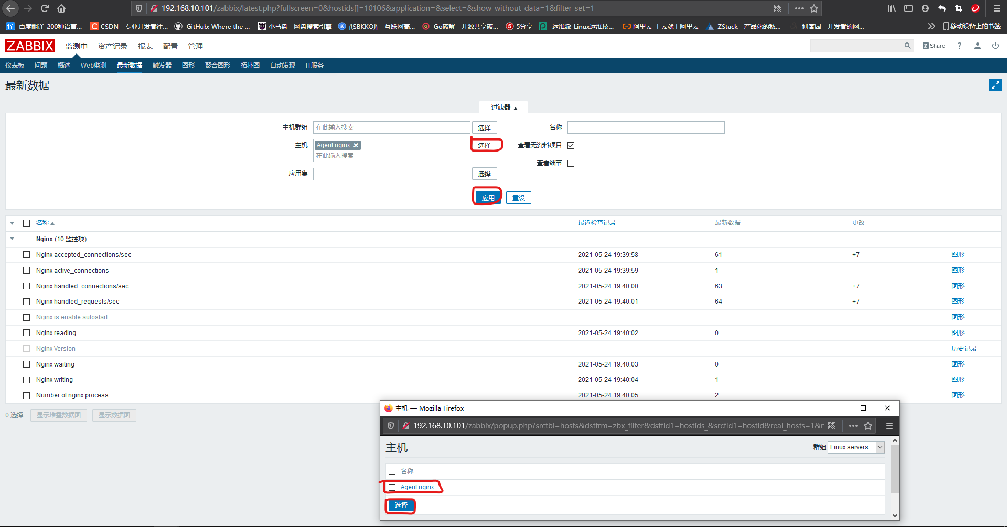Check Nginx reading row checkbox
The height and width of the screenshot is (527, 1007).
(26, 333)
